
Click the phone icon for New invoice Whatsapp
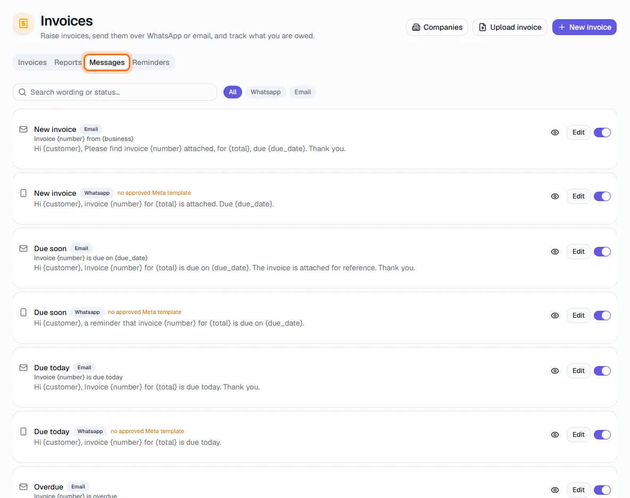[x=23, y=193]
